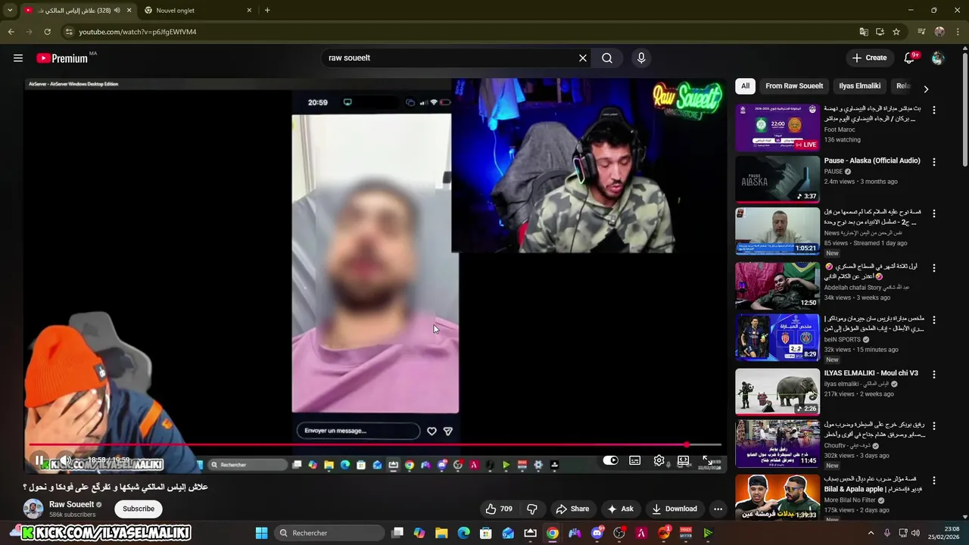969x545 pixels.
Task: Open Raw Soueelt channel name link
Action: [x=72, y=504]
